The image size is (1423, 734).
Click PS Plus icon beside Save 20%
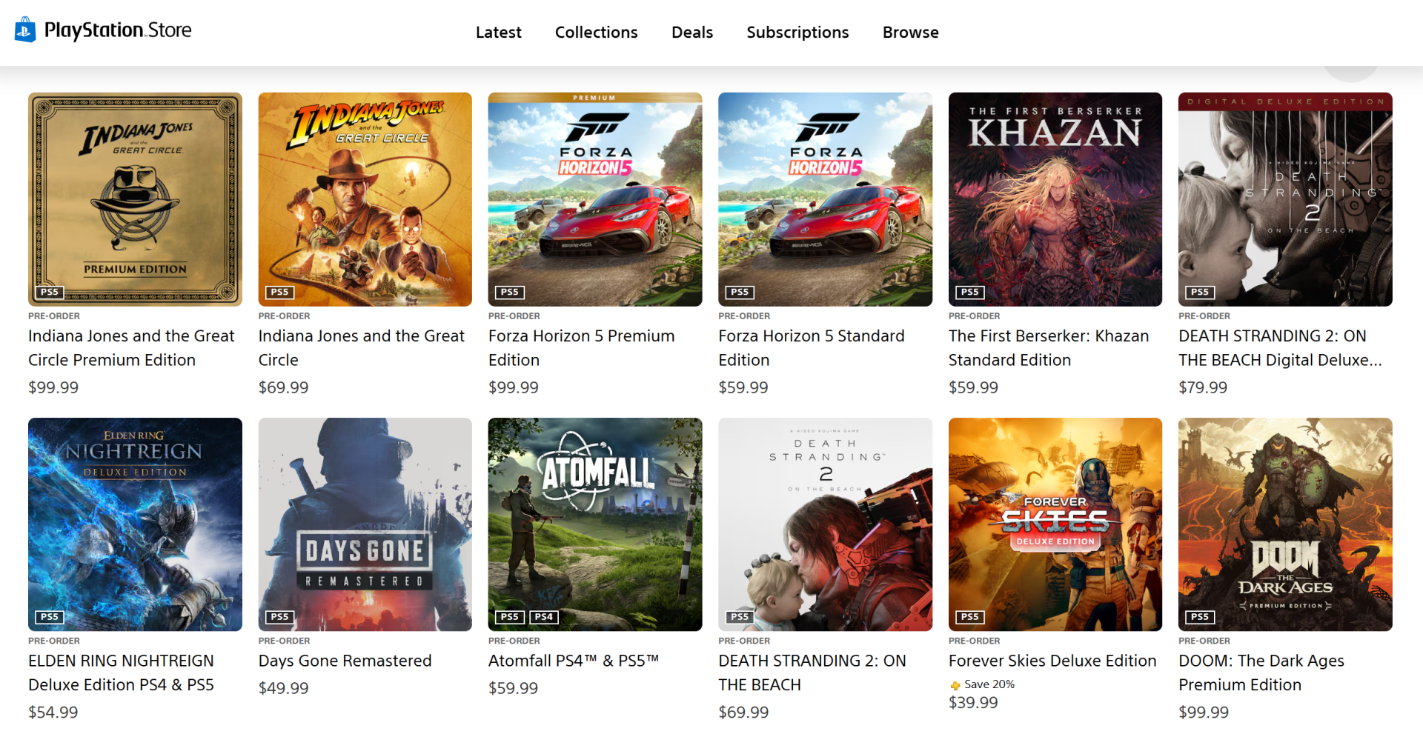(955, 685)
